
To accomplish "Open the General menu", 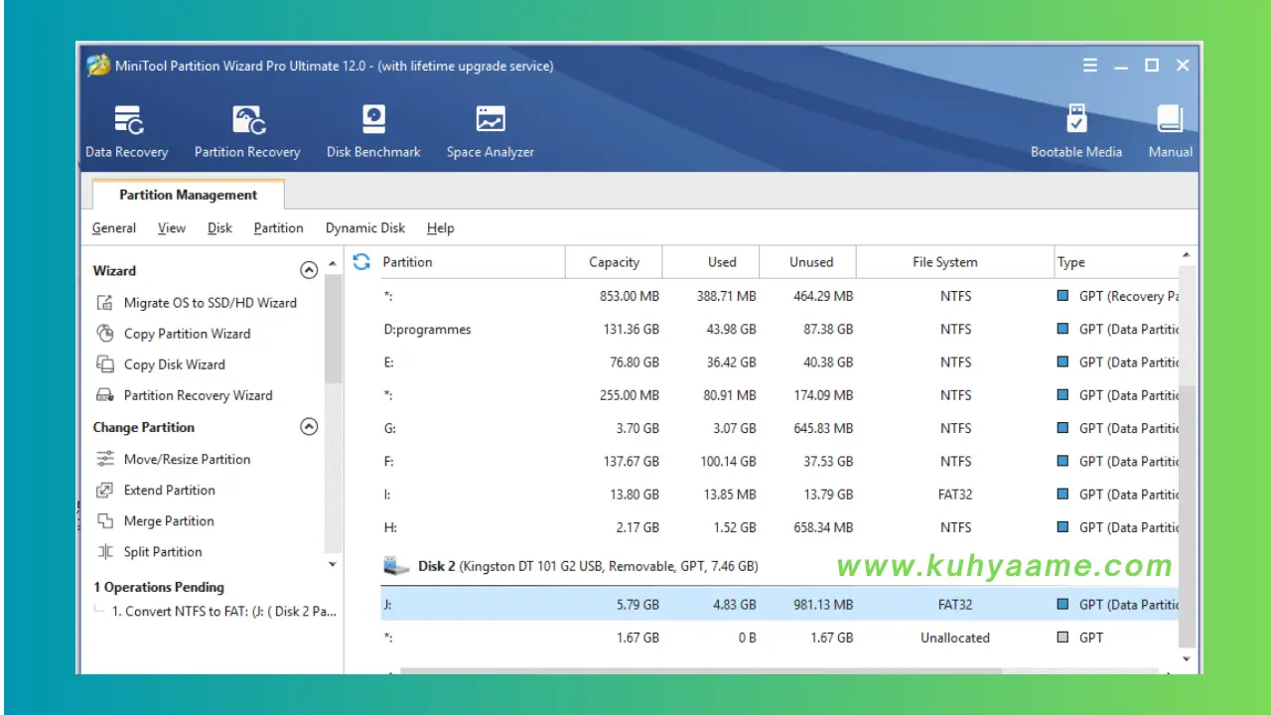I will tap(114, 227).
